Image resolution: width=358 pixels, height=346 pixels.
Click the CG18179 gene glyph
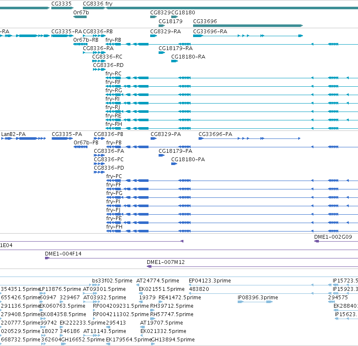click(x=162, y=26)
